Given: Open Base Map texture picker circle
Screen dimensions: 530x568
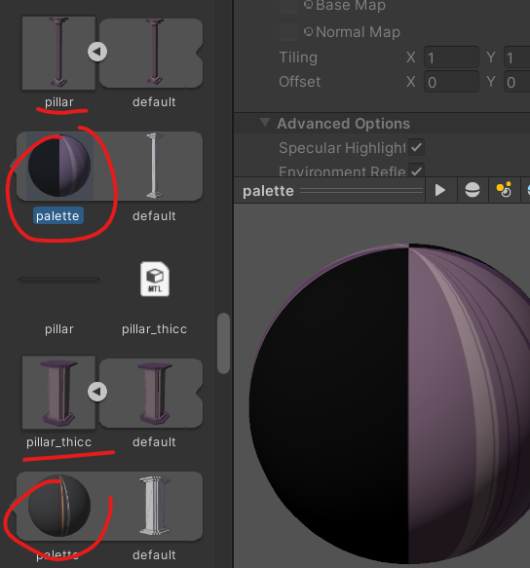Looking at the screenshot, I should [308, 4].
